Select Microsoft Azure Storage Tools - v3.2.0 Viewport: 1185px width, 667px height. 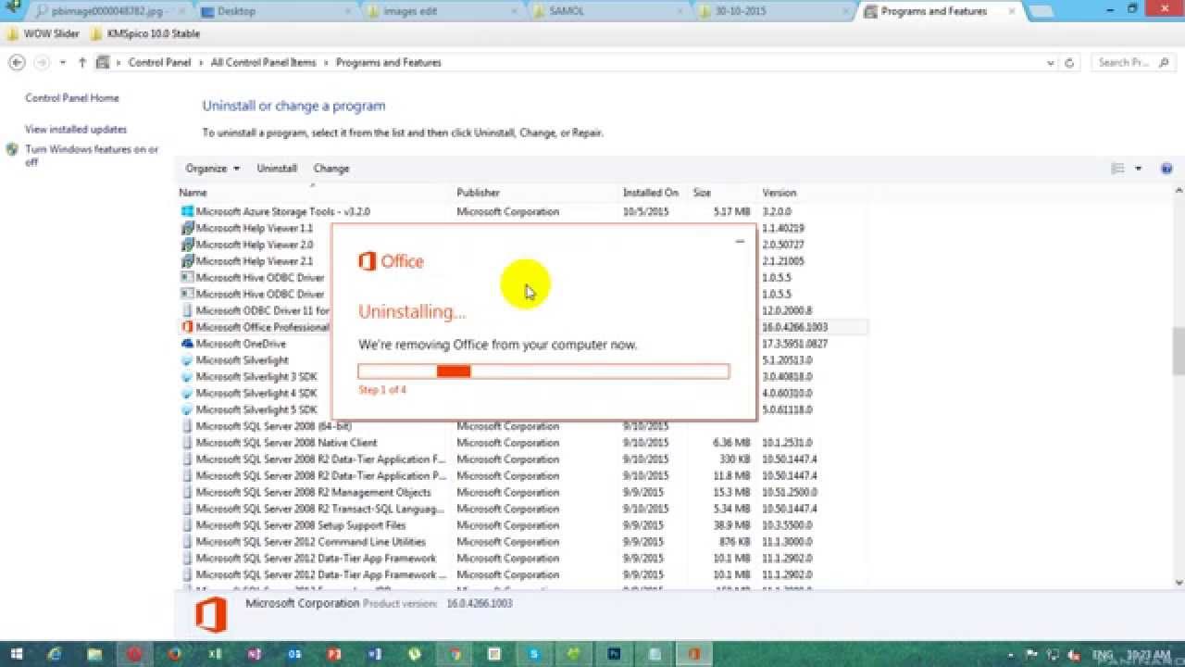coord(523,212)
